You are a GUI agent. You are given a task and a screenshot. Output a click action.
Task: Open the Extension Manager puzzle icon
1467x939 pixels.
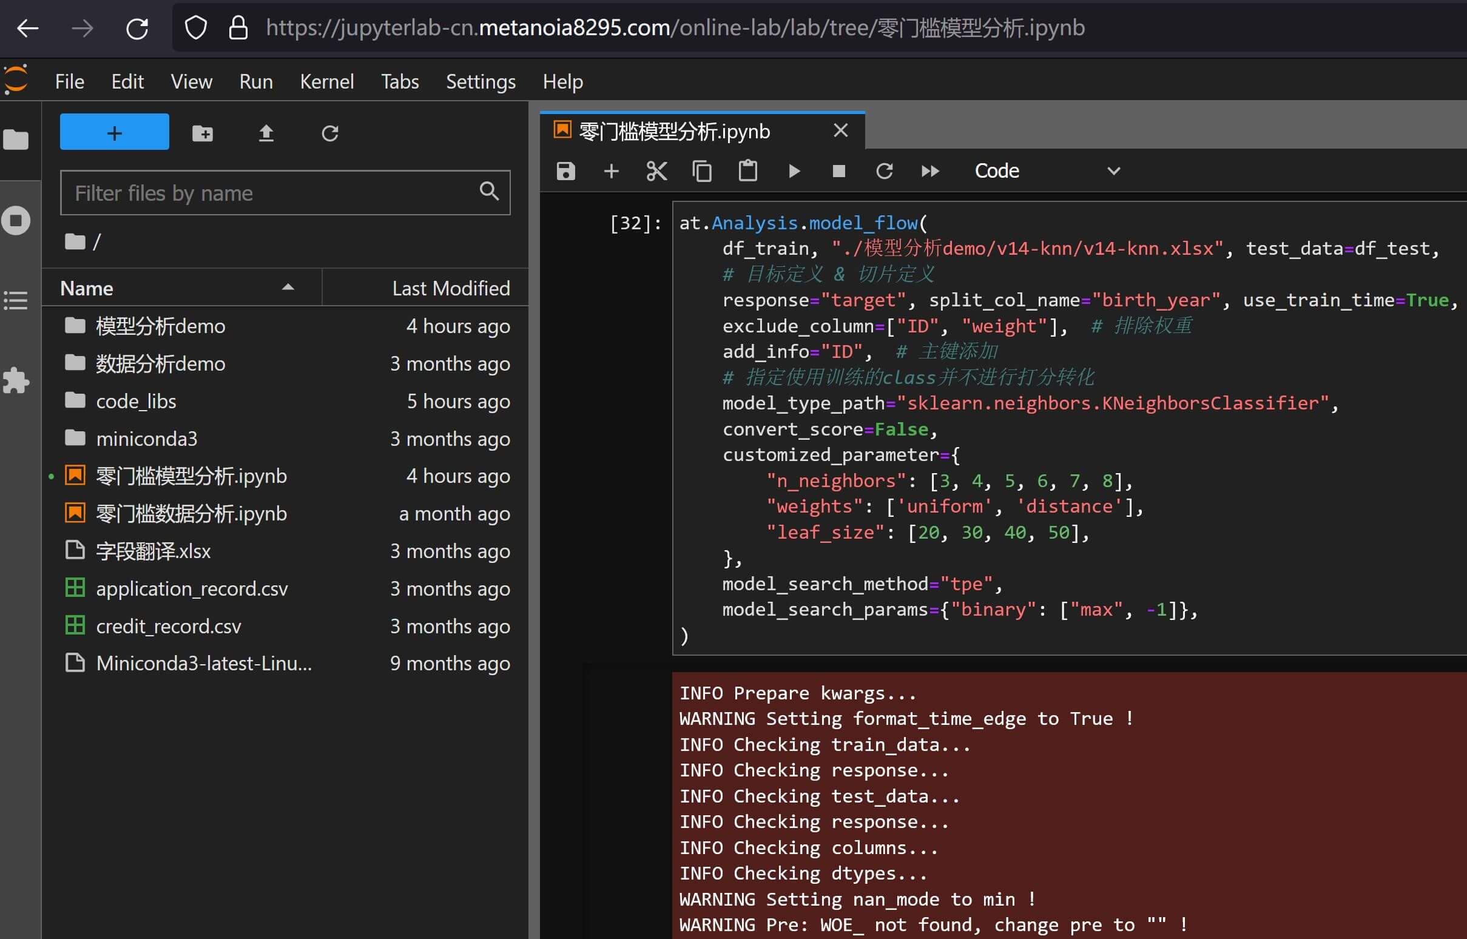tap(16, 381)
